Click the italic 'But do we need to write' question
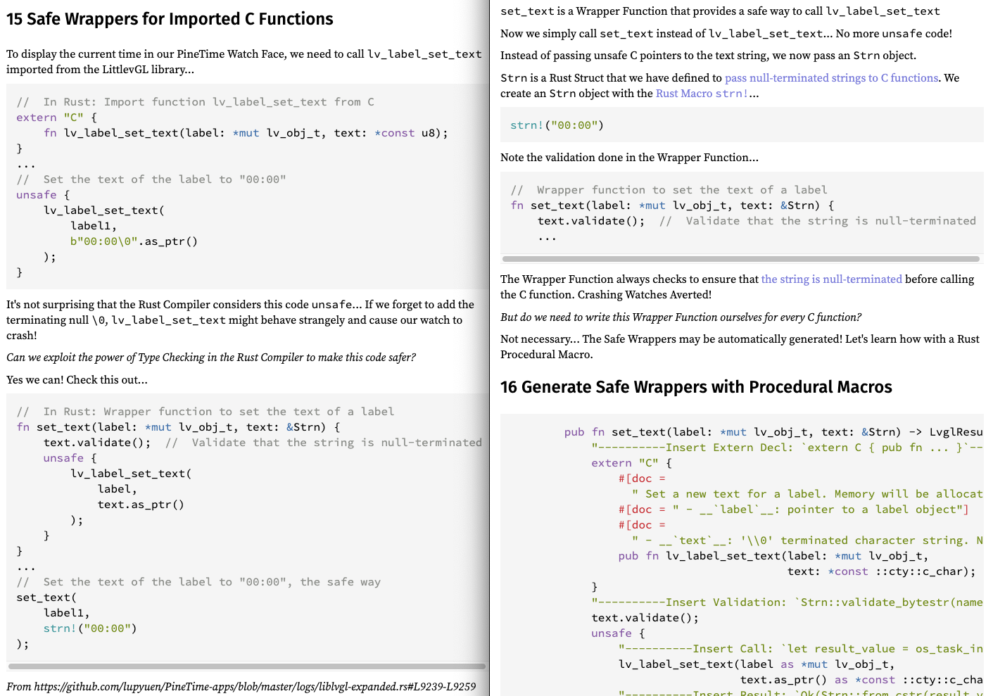 [681, 317]
